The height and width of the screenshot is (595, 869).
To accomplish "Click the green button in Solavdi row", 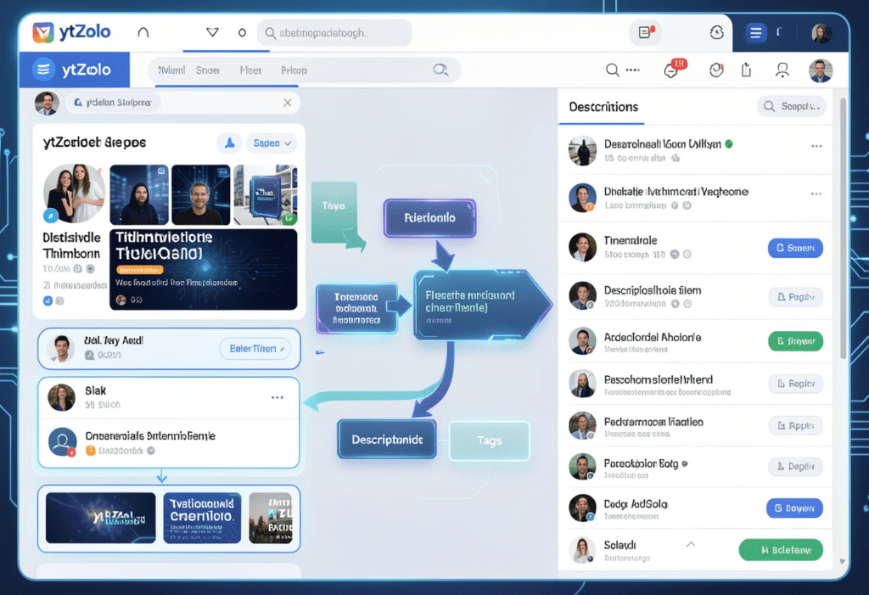I will [781, 550].
